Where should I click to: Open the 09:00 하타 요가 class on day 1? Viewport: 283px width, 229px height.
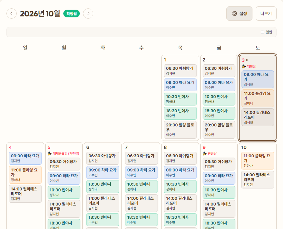point(180,85)
